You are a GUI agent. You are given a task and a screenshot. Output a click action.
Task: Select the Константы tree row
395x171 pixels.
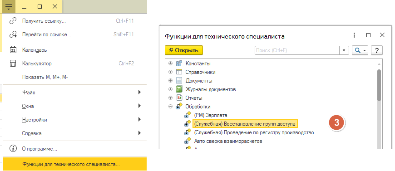coord(271,64)
